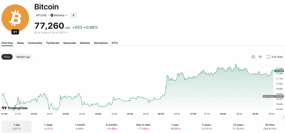Click the green market status dot
Screen dimensions: 285x133
[73, 15]
